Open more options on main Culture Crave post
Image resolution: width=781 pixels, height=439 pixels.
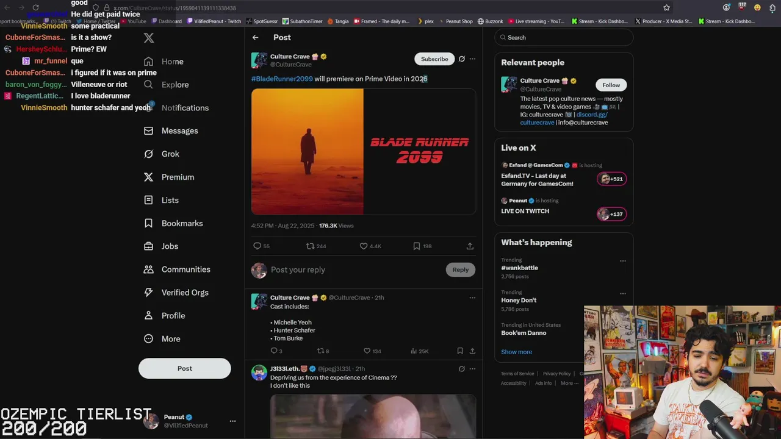(x=472, y=59)
